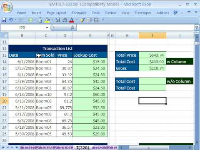Select the 'w Column' label cell
The width and height of the screenshot is (200, 150).
(x=180, y=62)
